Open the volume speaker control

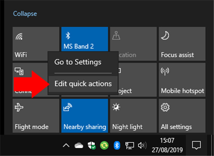[142, 145]
